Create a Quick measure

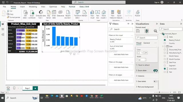[x=119, y=14]
